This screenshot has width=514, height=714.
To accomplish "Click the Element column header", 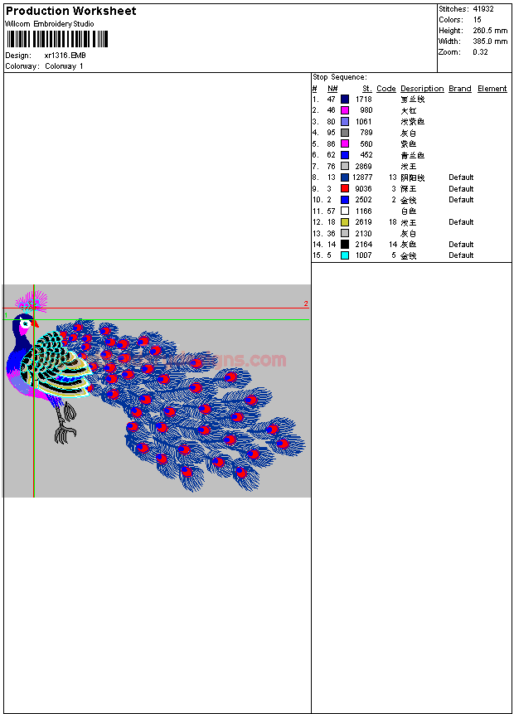I will coord(492,89).
